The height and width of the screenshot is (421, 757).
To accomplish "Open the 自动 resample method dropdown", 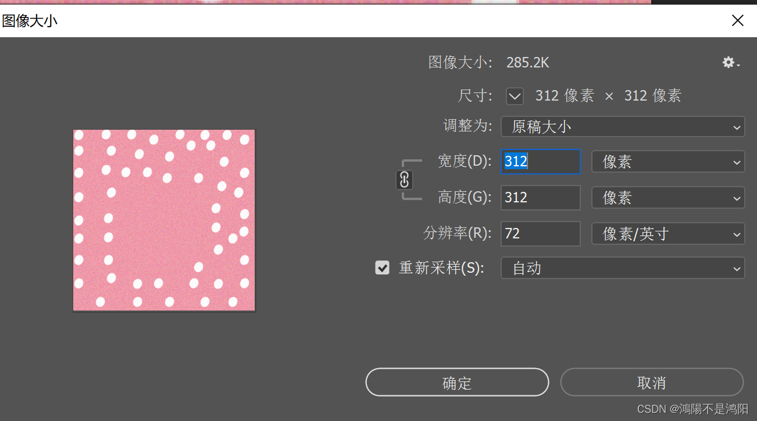I will [622, 268].
